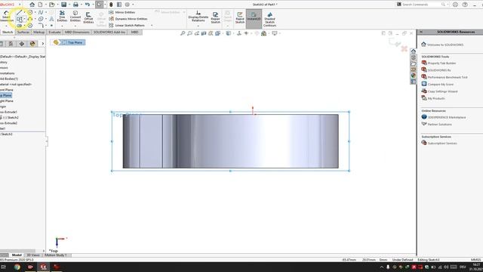Print the document
The image size is (483, 272).
tap(75, 5)
